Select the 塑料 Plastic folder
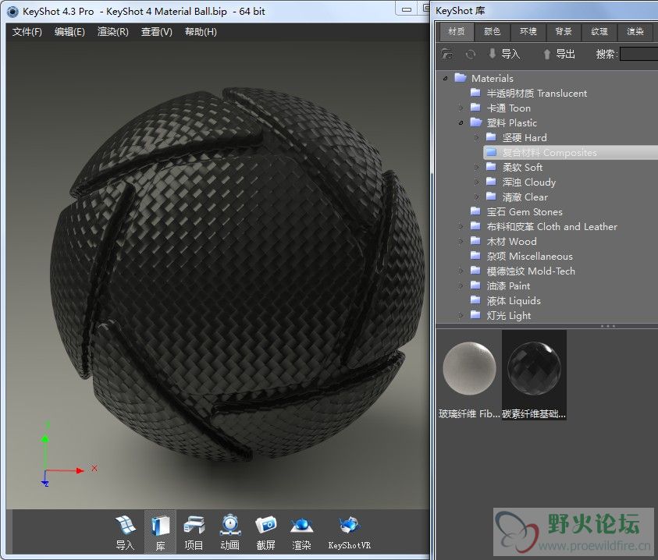Image resolution: width=658 pixels, height=560 pixels. (503, 123)
